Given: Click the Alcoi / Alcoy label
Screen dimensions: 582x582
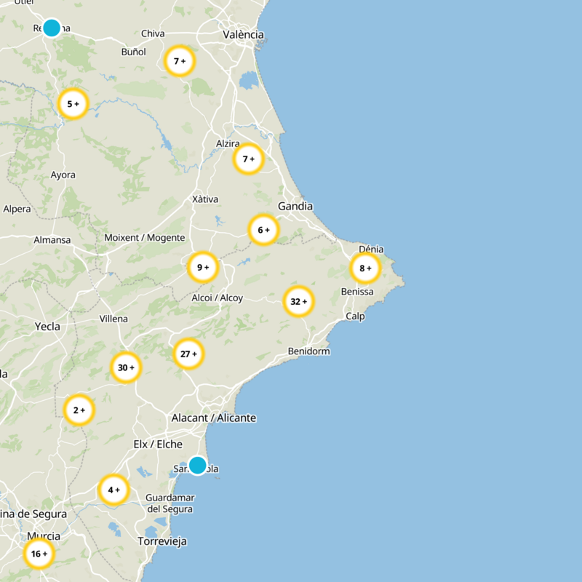Looking at the screenshot, I should click(217, 298).
